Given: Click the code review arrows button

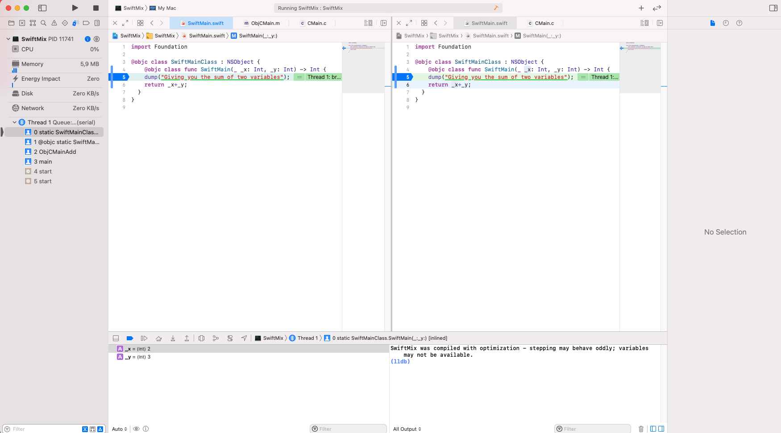Looking at the screenshot, I should pos(656,8).
